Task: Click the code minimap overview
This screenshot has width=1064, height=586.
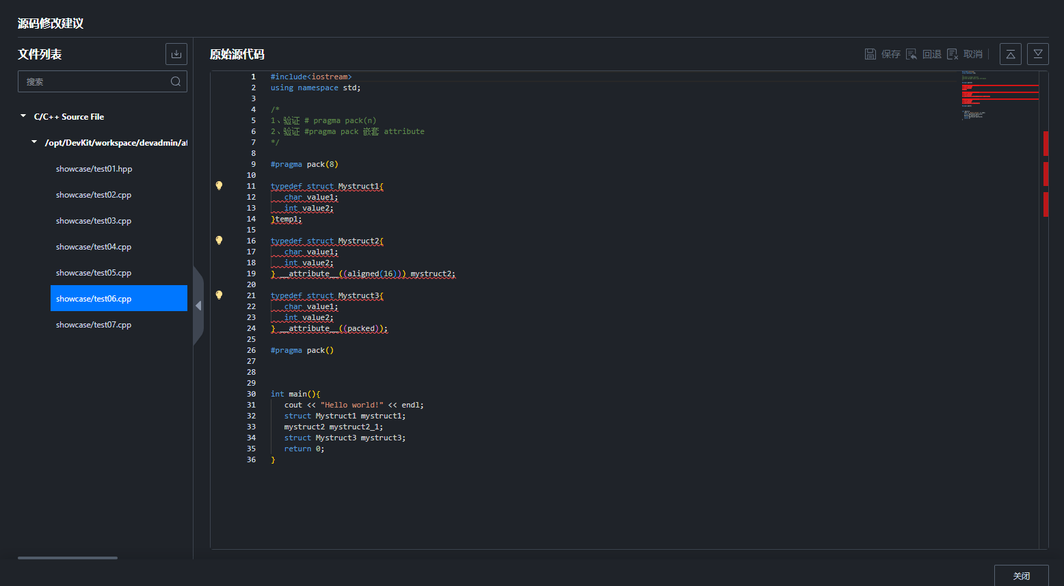Action: 1000,96
